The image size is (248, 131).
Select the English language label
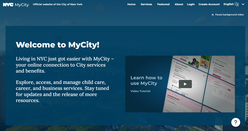pyautogui.click(x=228, y=4)
